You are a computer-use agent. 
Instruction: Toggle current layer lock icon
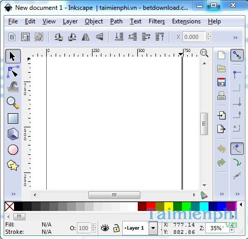(116, 228)
